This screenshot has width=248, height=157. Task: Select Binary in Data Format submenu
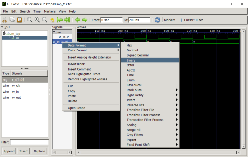click(x=131, y=60)
